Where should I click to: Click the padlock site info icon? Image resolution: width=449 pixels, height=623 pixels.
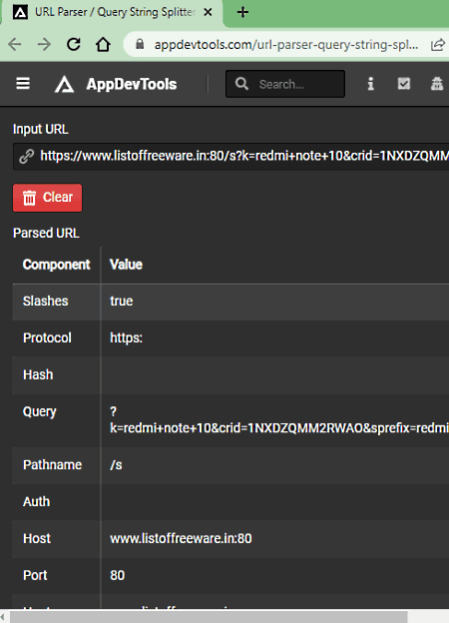pos(140,44)
